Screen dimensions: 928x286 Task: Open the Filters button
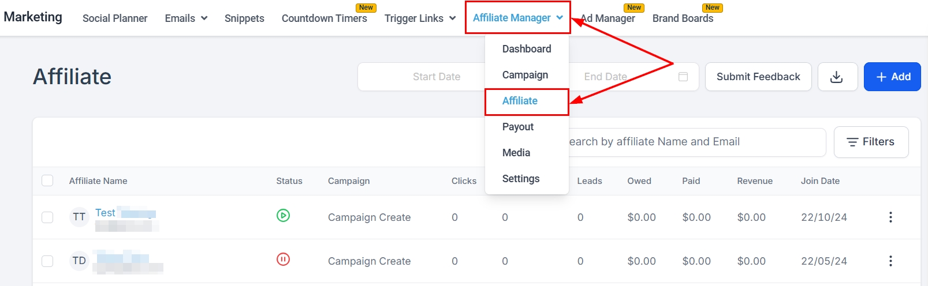click(x=871, y=142)
